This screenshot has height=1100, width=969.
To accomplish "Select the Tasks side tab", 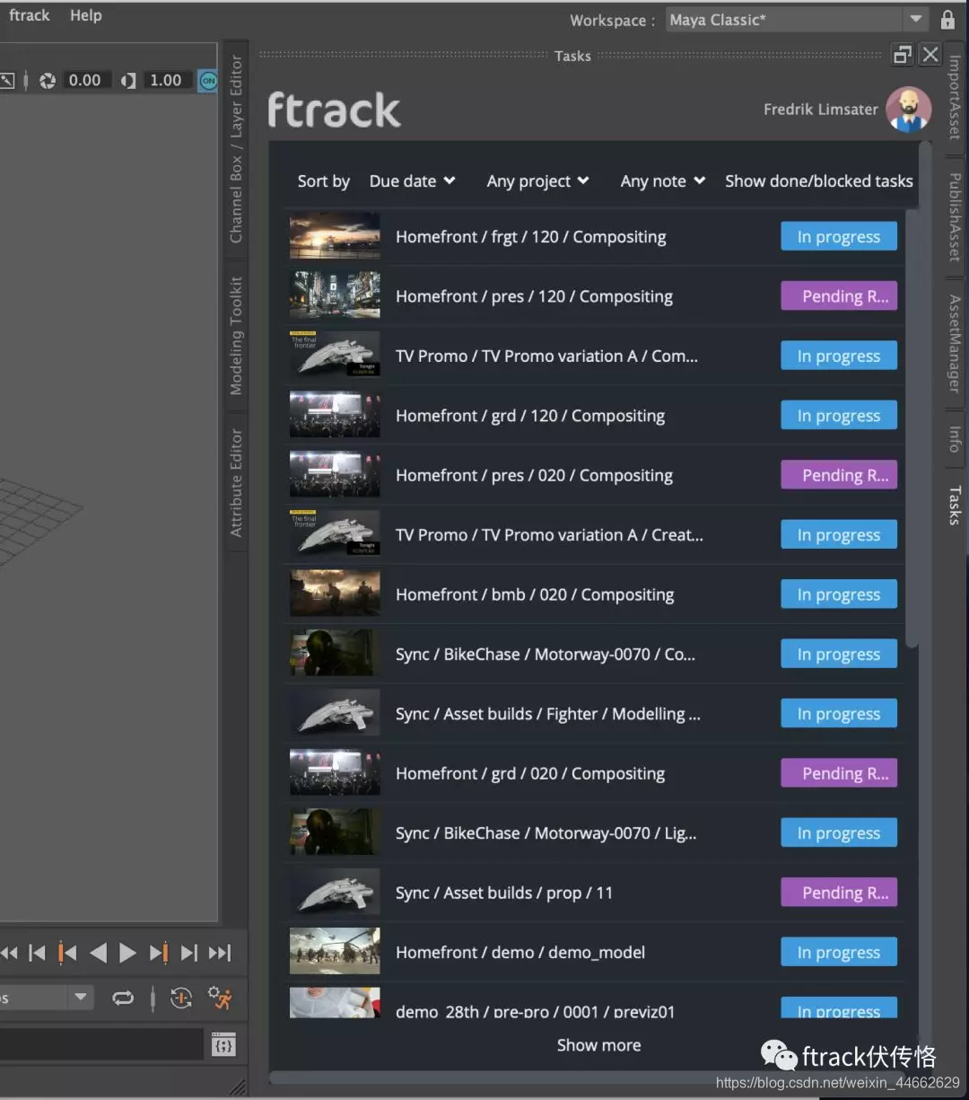I will coord(954,506).
